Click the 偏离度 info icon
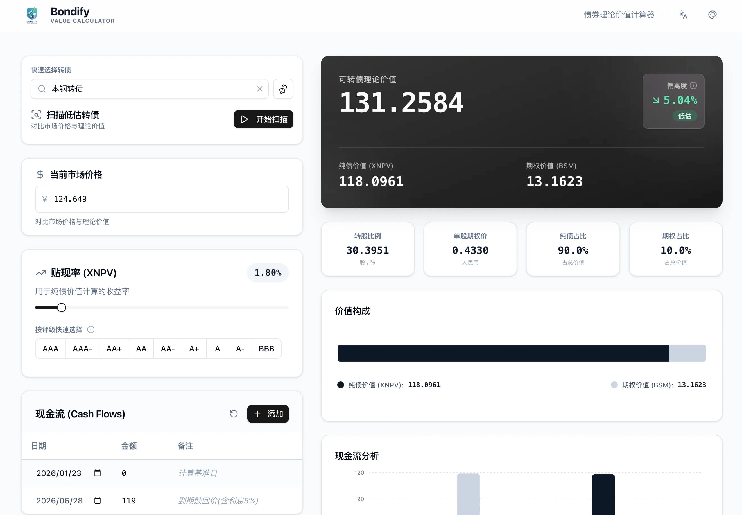Image resolution: width=742 pixels, height=515 pixels. click(693, 85)
